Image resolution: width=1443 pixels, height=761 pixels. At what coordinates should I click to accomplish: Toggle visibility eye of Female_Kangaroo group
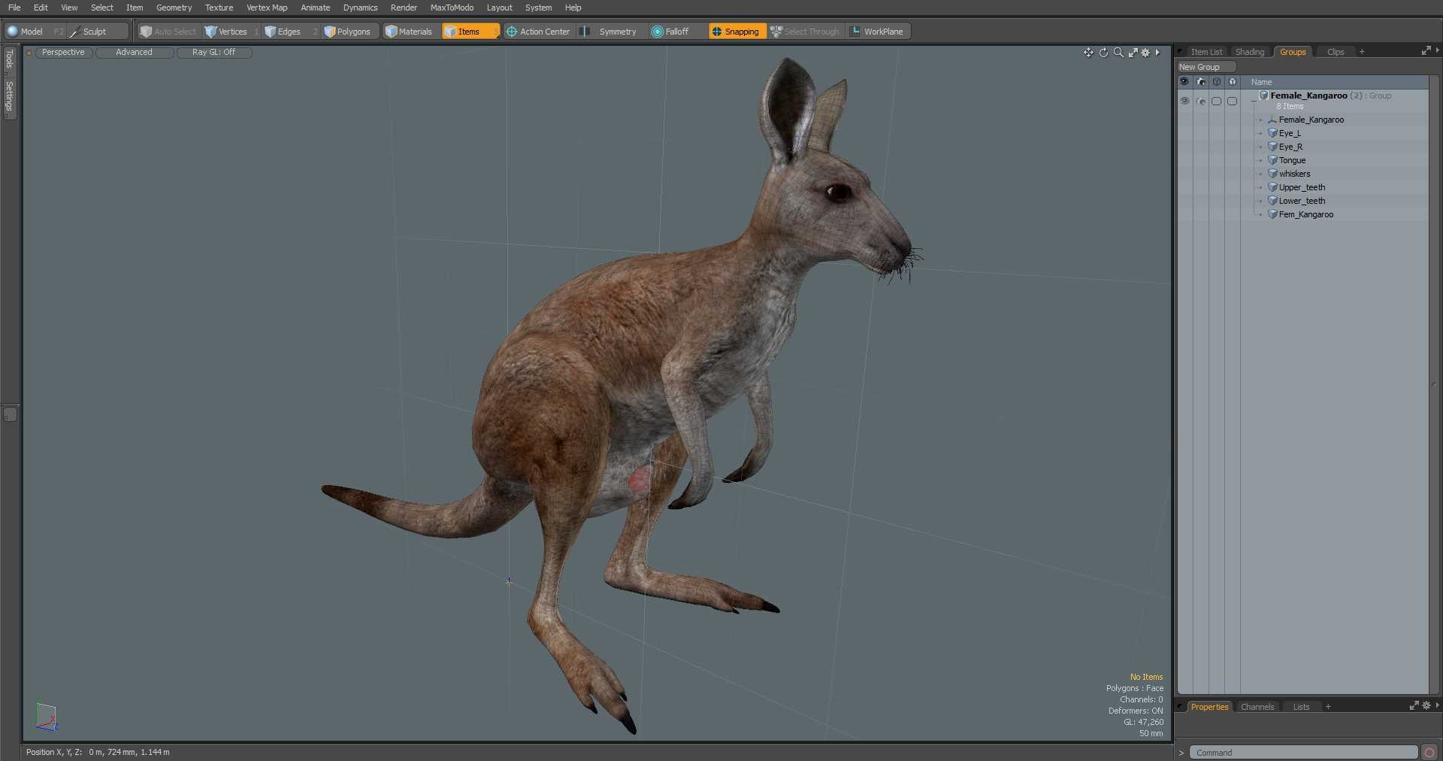point(1184,101)
